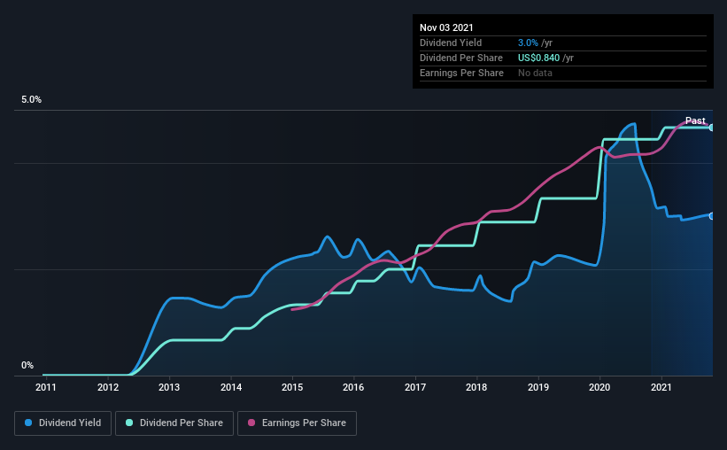The width and height of the screenshot is (727, 450).
Task: Click the 5.0% y-axis label
Action: point(31,100)
